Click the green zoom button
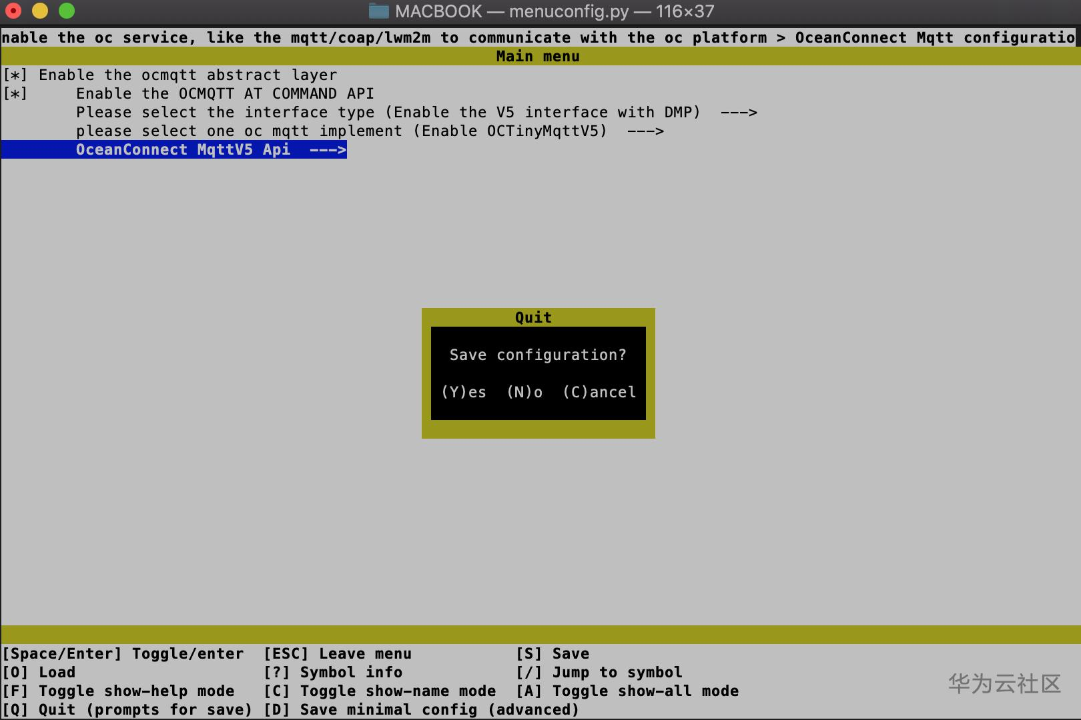 coord(65,11)
